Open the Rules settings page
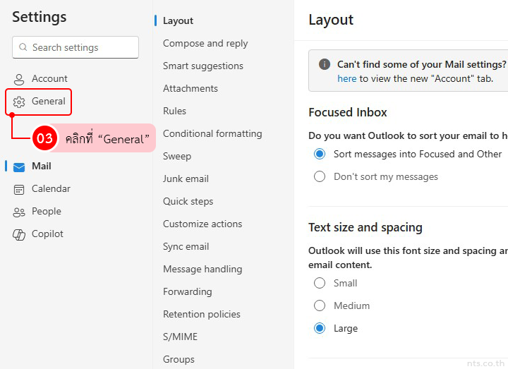The width and height of the screenshot is (508, 369). click(x=174, y=111)
